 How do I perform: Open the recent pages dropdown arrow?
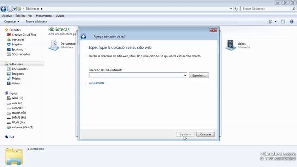[x=14, y=9]
